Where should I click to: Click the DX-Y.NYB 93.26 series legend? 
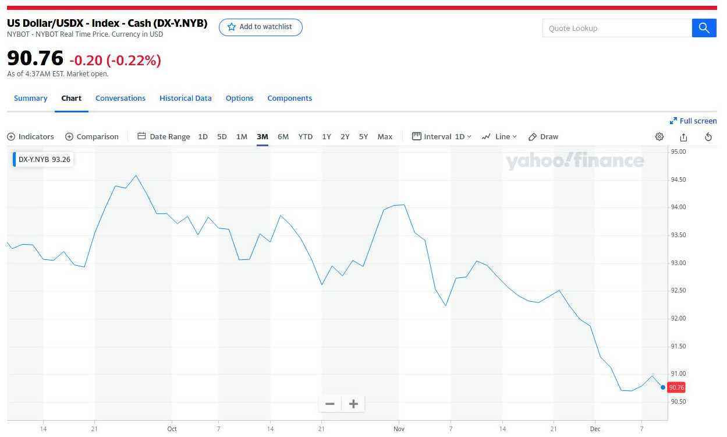click(x=44, y=159)
